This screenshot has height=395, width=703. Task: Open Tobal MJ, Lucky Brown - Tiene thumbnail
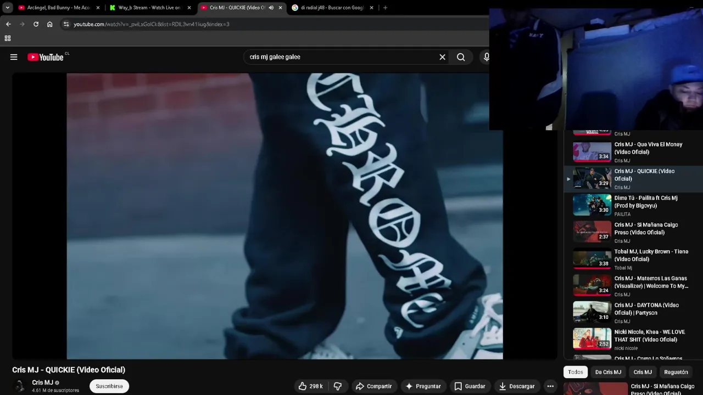coord(592,258)
